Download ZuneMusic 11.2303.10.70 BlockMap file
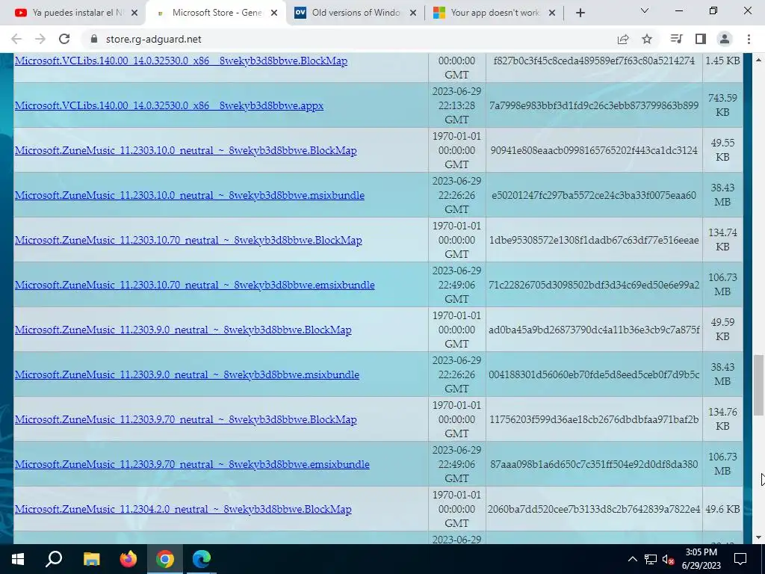Viewport: 765px width, 574px height. coord(188,240)
